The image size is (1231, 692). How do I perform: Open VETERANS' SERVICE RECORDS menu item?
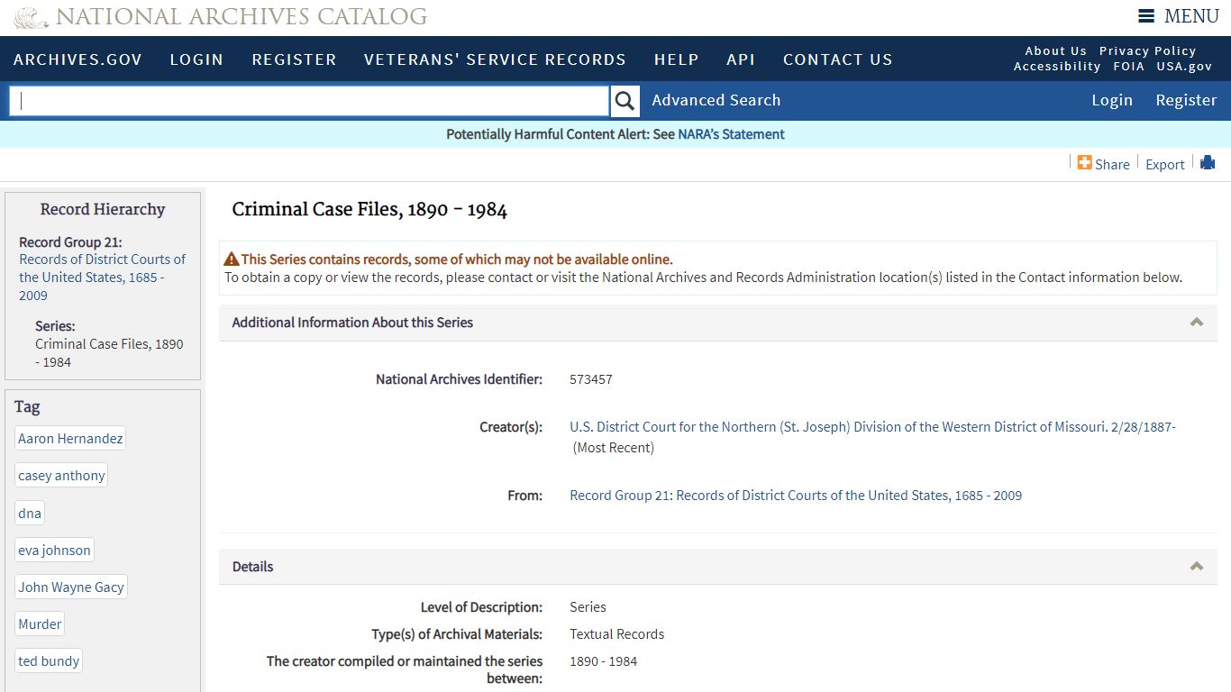pyautogui.click(x=495, y=59)
